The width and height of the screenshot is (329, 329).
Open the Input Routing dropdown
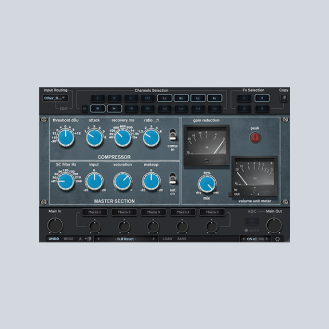click(56, 98)
